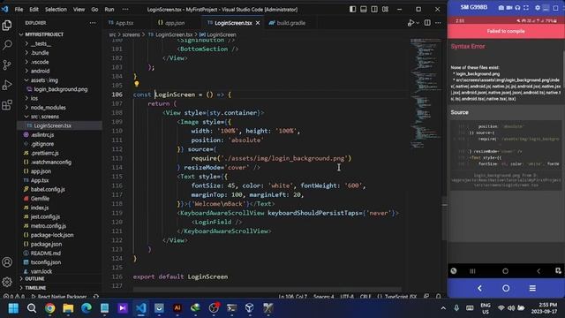
Task: Open the Extensions view
Action: pyautogui.click(x=7, y=105)
